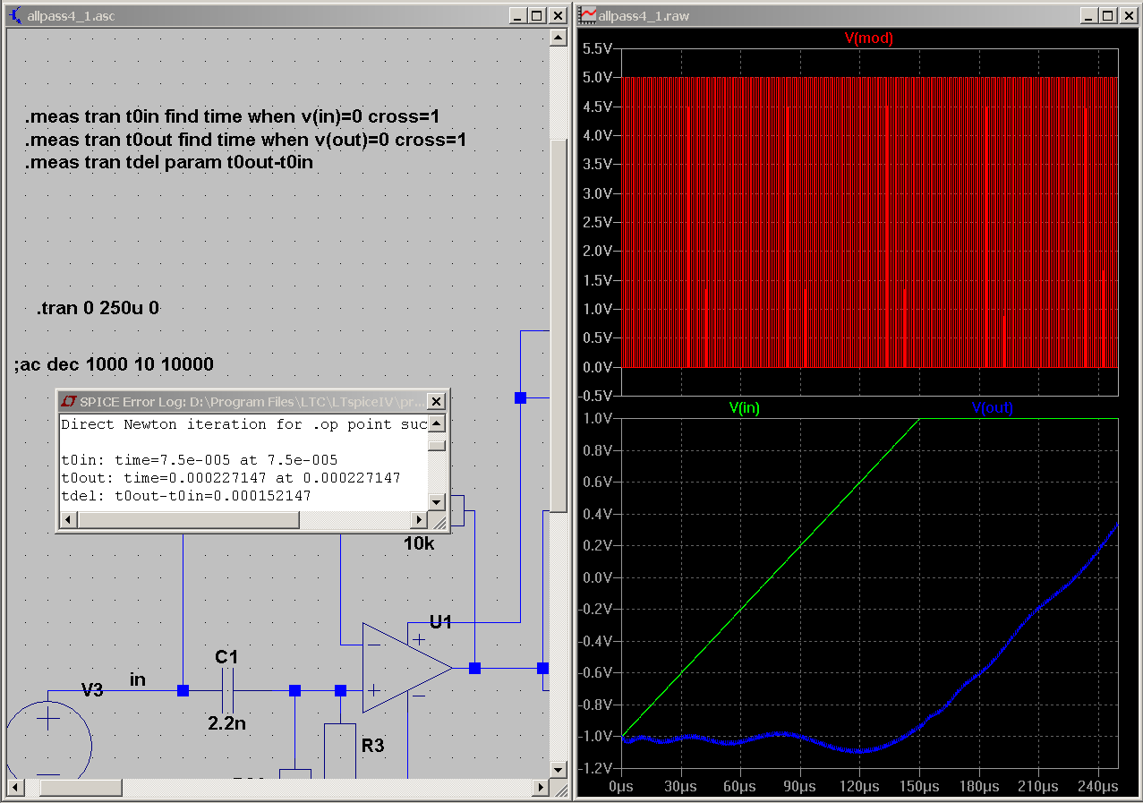Click the .tran 0 250u 0 directive
Image resolution: width=1143 pixels, height=803 pixels.
pyautogui.click(x=98, y=309)
